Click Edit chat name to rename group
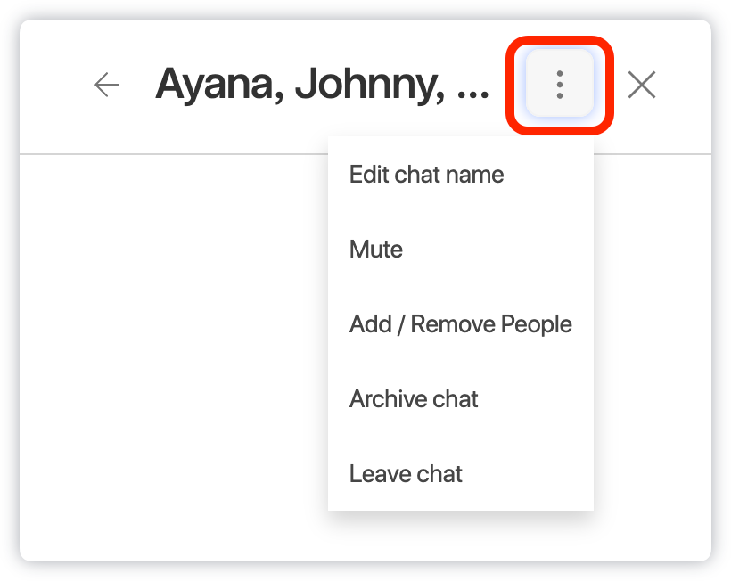Screen dimensions: 731x581 point(426,175)
